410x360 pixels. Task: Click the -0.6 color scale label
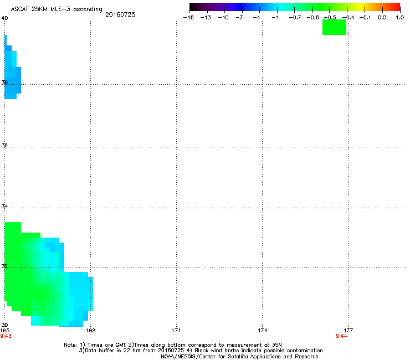pyautogui.click(x=312, y=18)
